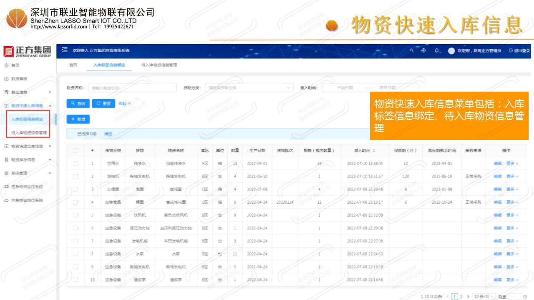Viewport: 534px width, 300px height.
Task: Click the help icon beside the bell
Action: pos(423,50)
